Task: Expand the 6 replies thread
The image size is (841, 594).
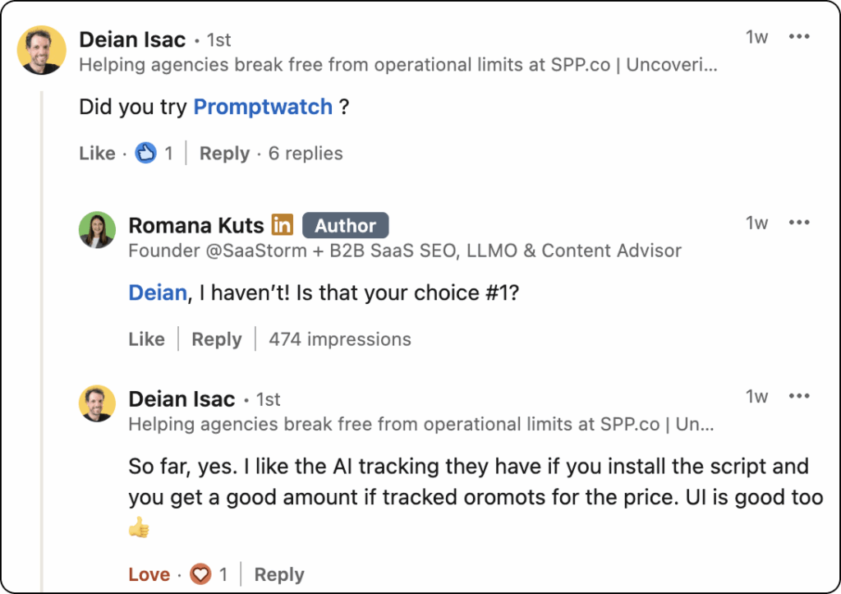Action: click(306, 154)
